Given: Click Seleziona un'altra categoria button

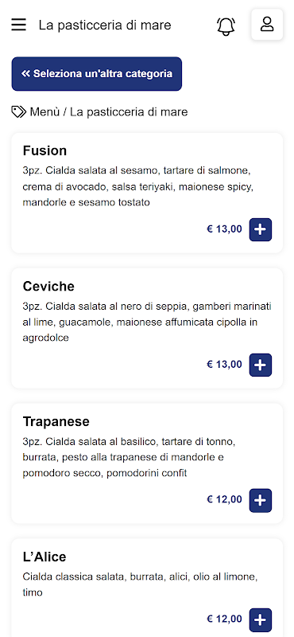Looking at the screenshot, I should (96, 73).
